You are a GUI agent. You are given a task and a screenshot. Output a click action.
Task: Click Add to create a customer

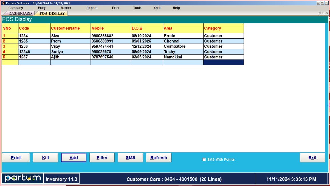(x=74, y=158)
